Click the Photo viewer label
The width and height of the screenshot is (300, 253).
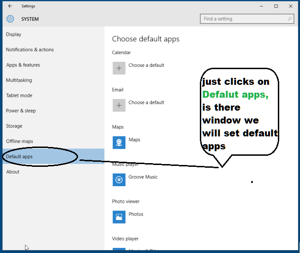pyautogui.click(x=126, y=201)
